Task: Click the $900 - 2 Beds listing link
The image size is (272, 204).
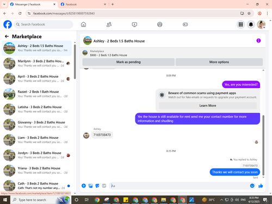Action: tap(108, 55)
